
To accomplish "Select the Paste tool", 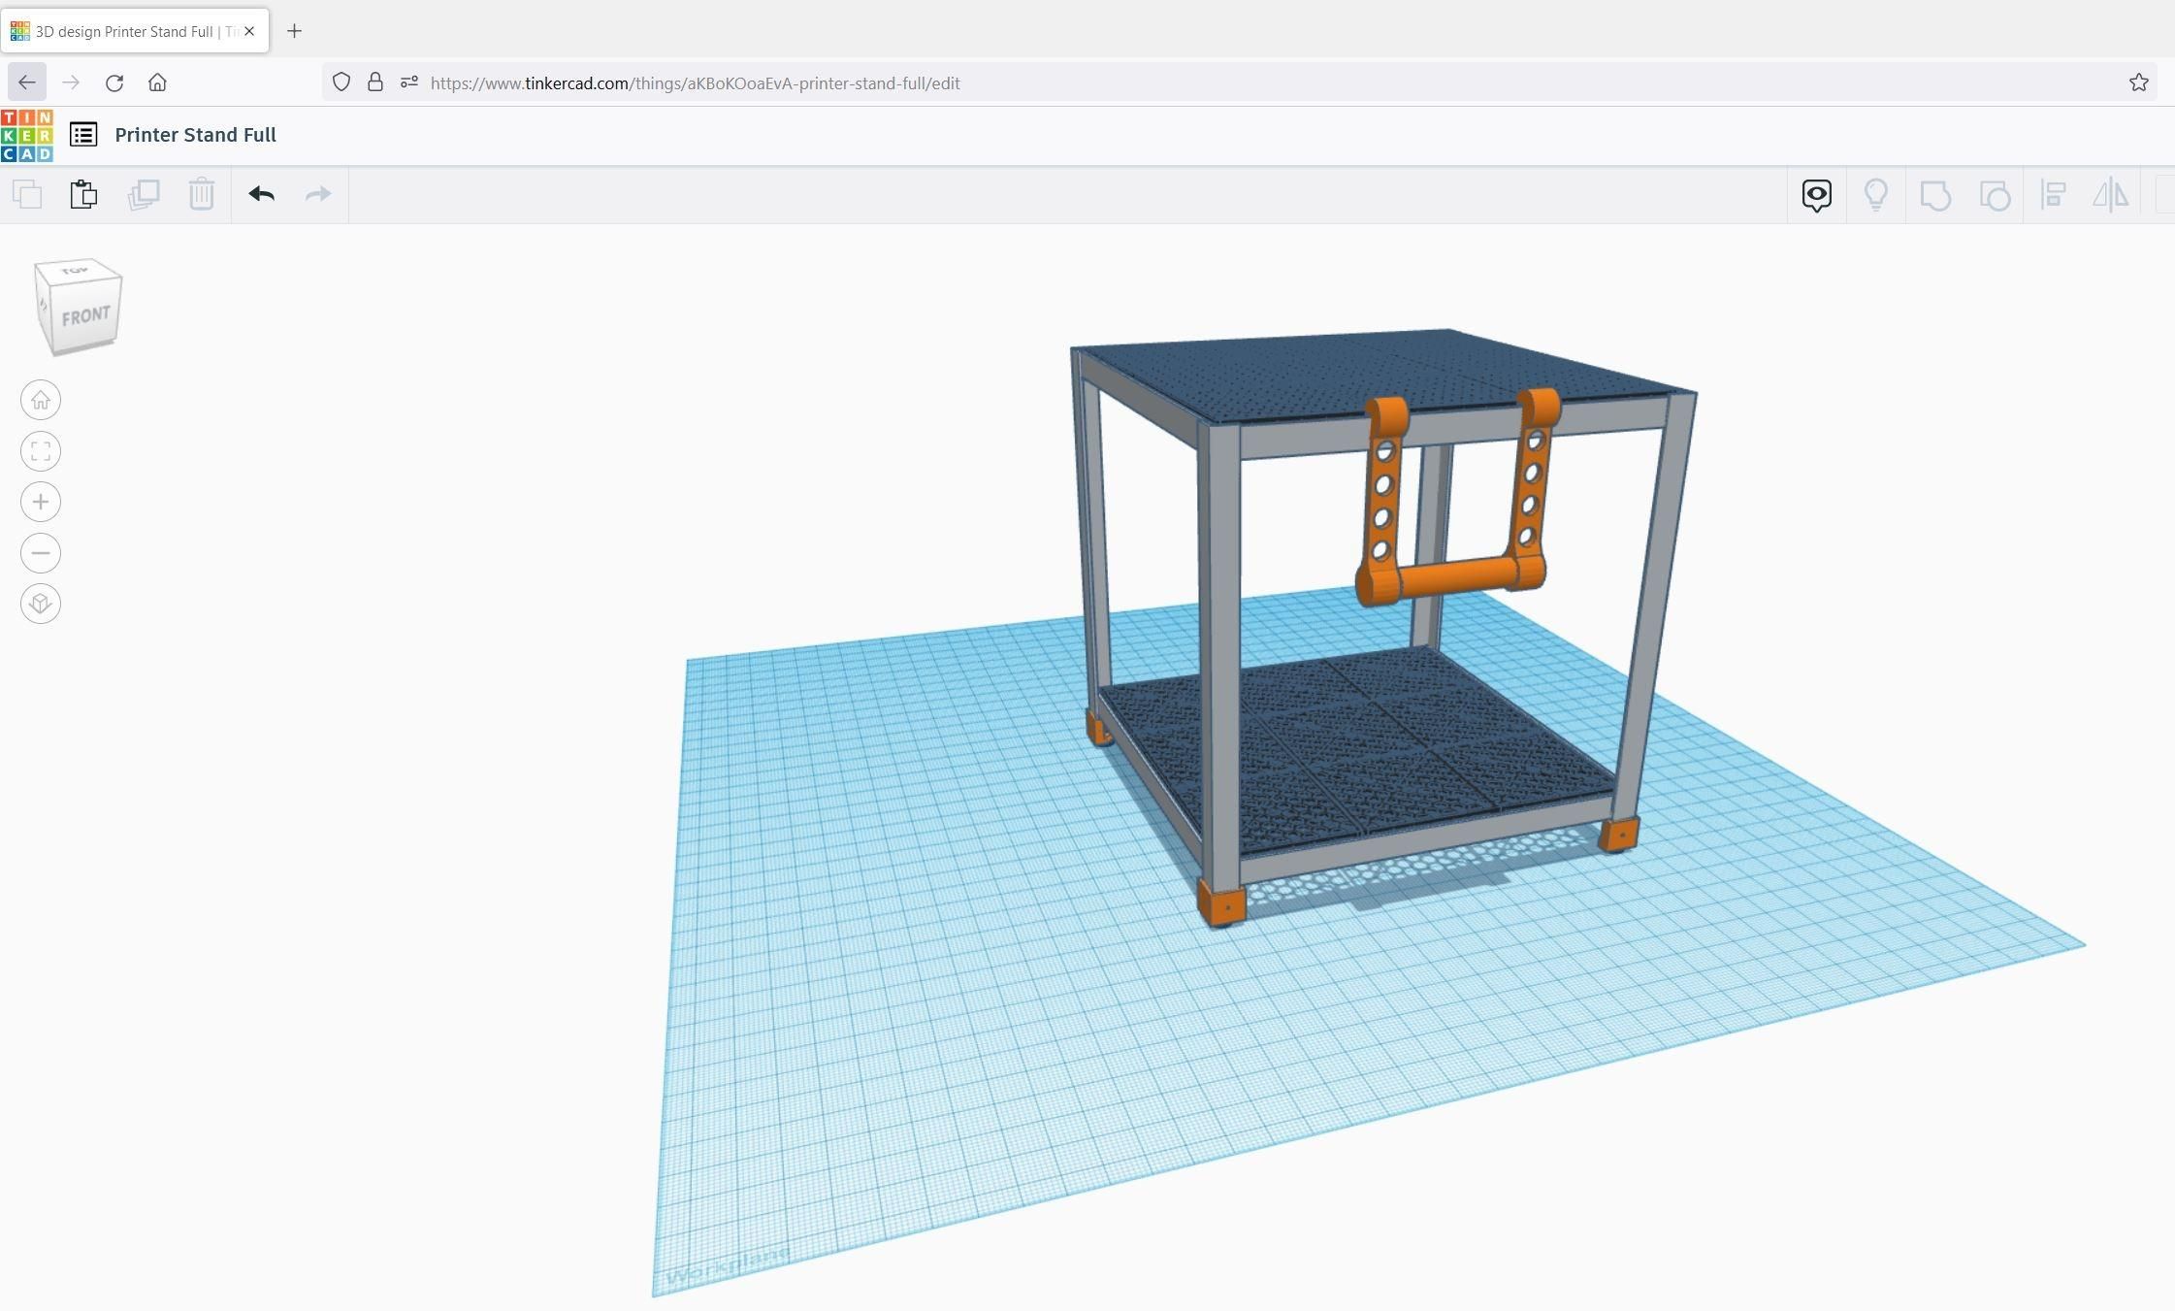I will (82, 194).
